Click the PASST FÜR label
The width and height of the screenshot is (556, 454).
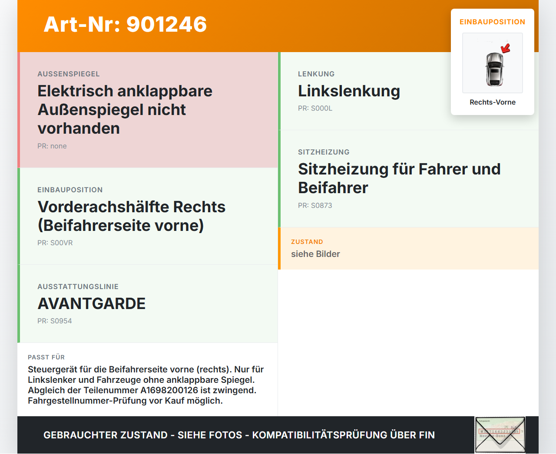point(46,357)
